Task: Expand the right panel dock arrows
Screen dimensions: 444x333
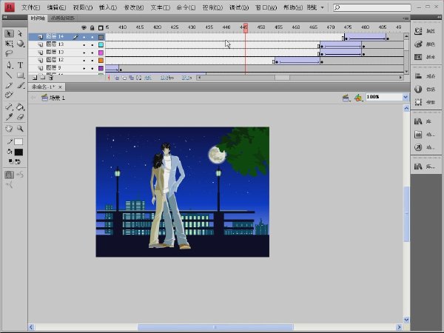Action: 438,17
